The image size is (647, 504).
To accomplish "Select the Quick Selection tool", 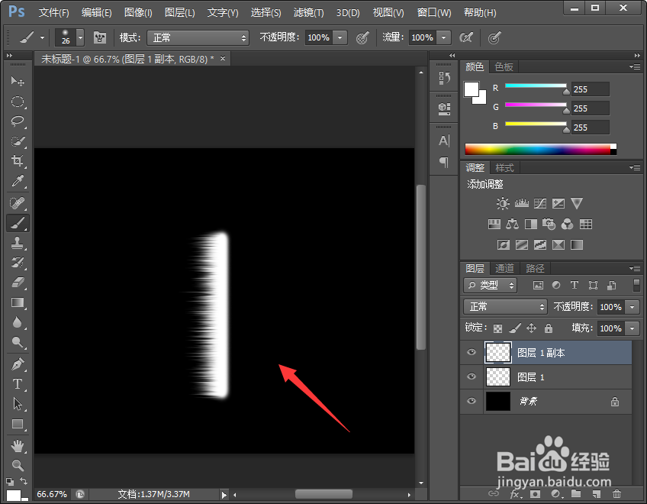I will [x=18, y=142].
